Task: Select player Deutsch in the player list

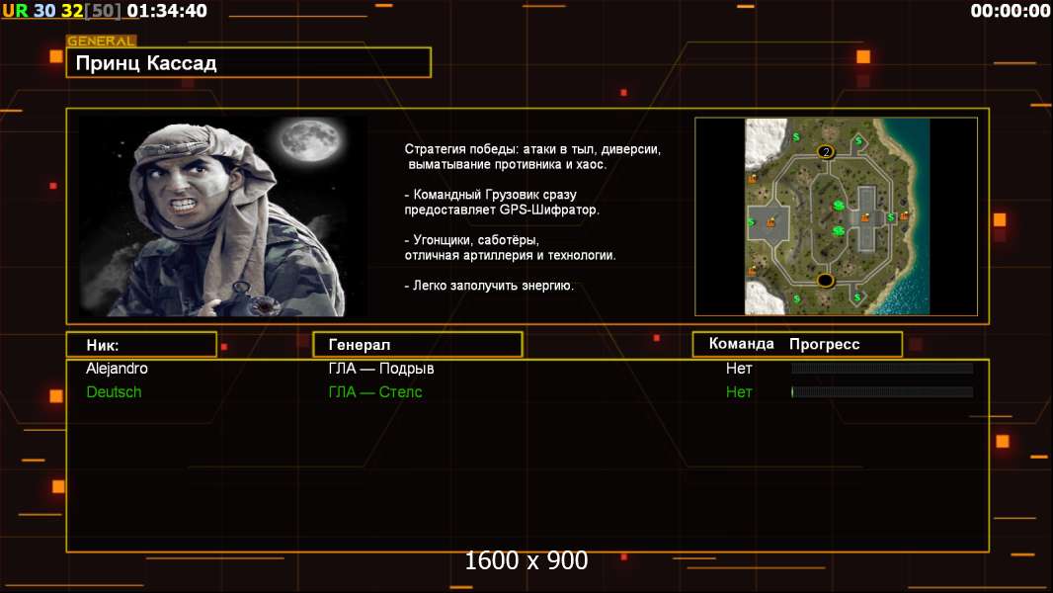Action: click(x=114, y=392)
